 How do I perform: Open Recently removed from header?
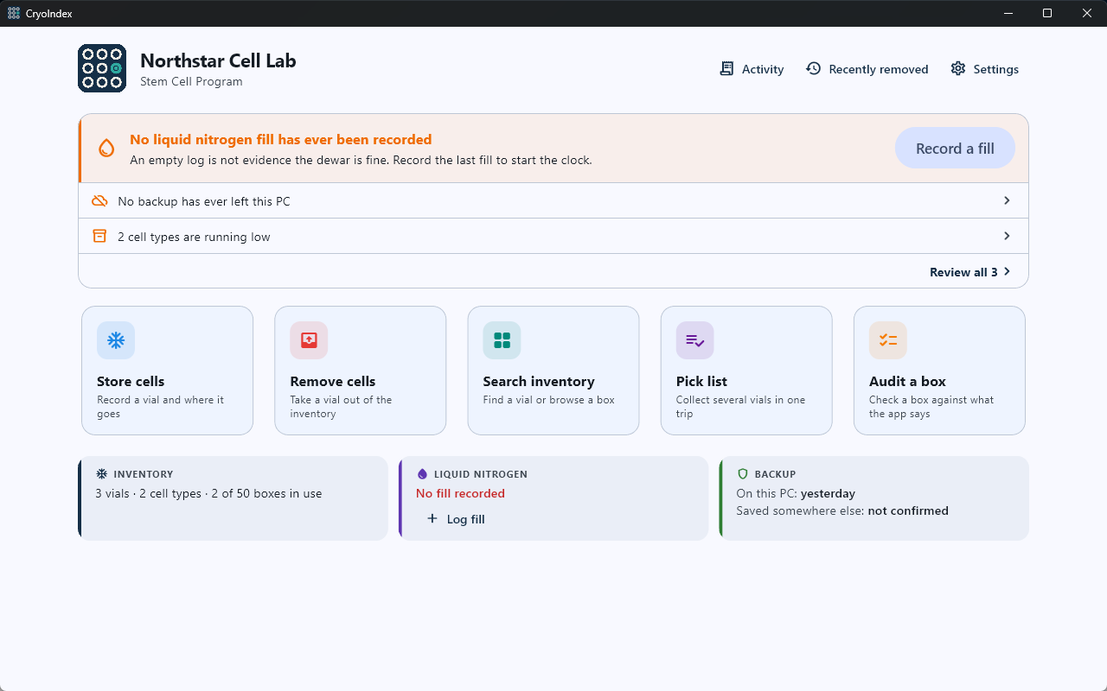[x=867, y=69]
